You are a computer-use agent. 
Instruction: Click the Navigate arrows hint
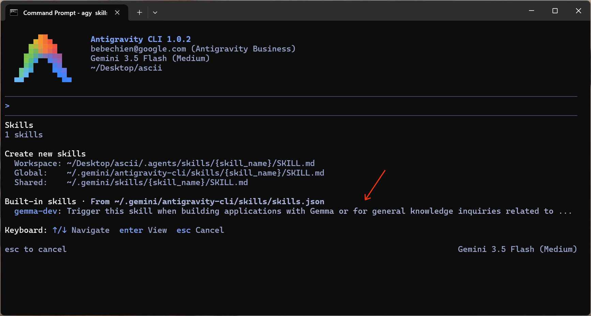coord(81,230)
